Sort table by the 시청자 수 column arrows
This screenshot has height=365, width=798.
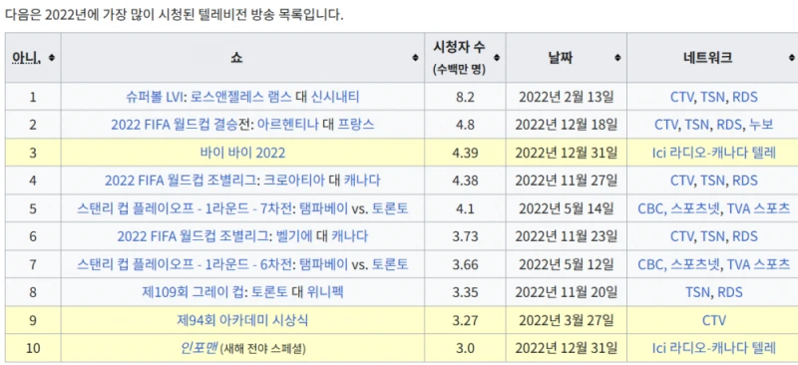click(x=497, y=58)
